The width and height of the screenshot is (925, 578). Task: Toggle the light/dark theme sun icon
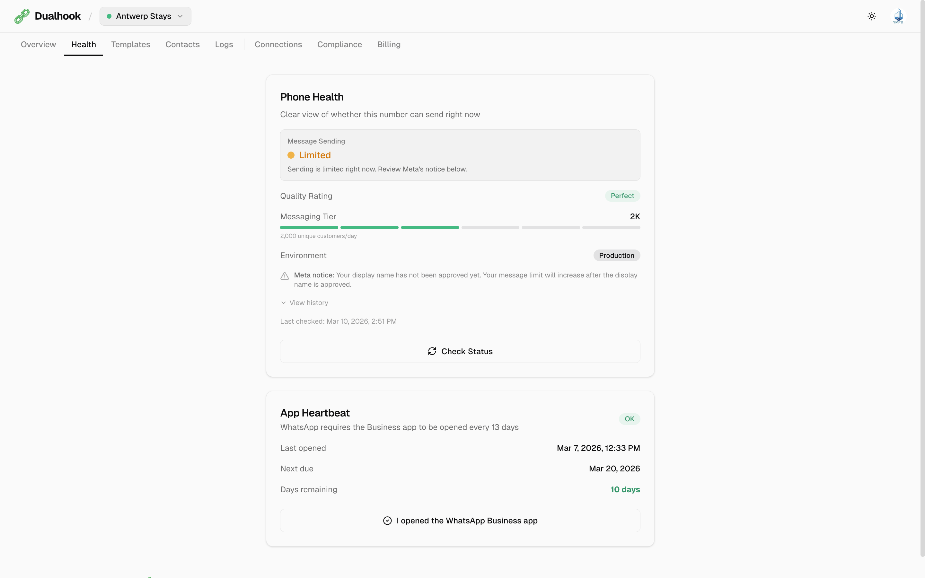(871, 16)
